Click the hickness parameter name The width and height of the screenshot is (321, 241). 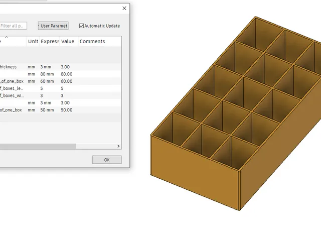8,67
